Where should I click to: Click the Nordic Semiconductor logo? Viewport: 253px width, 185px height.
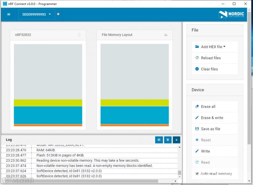[x=231, y=14]
